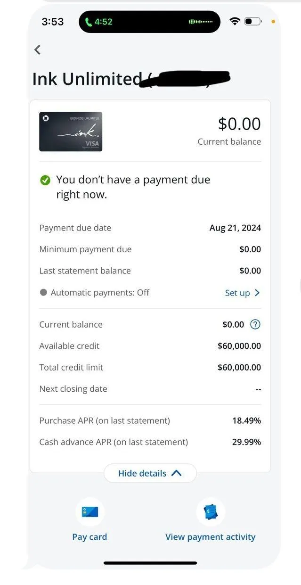Tap the home indicator bar
This screenshot has height=585, width=301.
[x=150, y=563]
